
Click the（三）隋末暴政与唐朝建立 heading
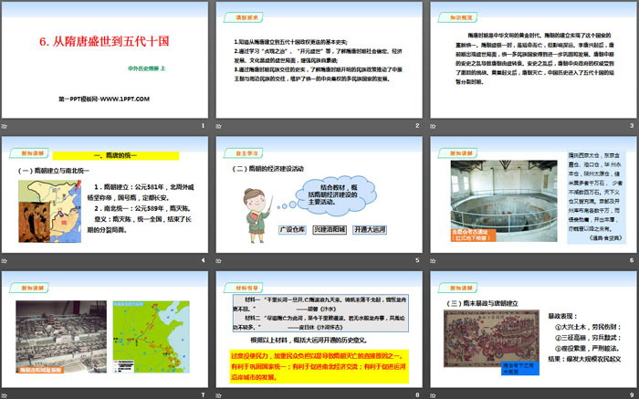pyautogui.click(x=483, y=303)
